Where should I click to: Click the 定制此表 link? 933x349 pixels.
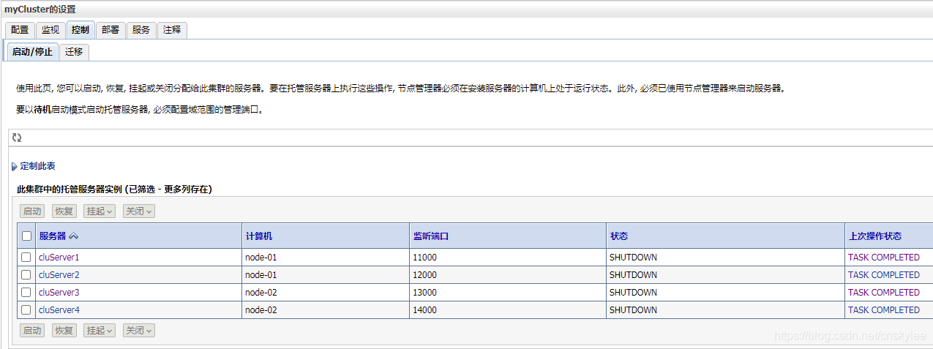37,167
